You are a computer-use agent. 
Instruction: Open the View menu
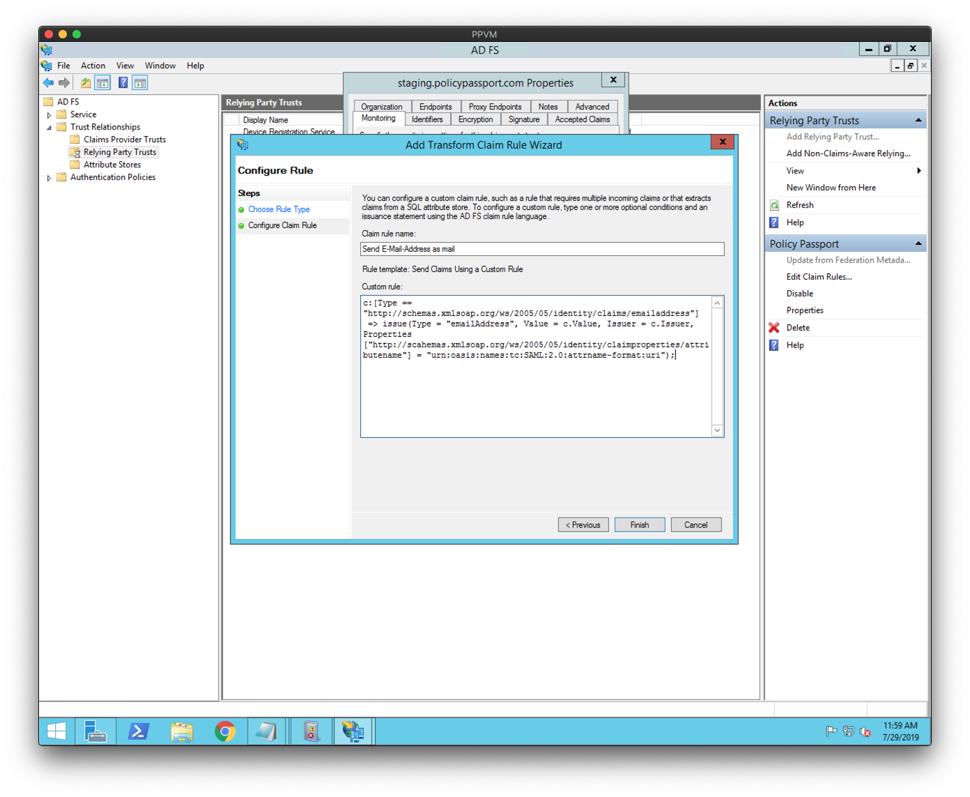point(125,66)
